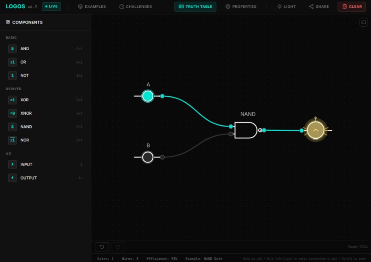
Task: Click the label A above the input
Action: click(x=148, y=84)
